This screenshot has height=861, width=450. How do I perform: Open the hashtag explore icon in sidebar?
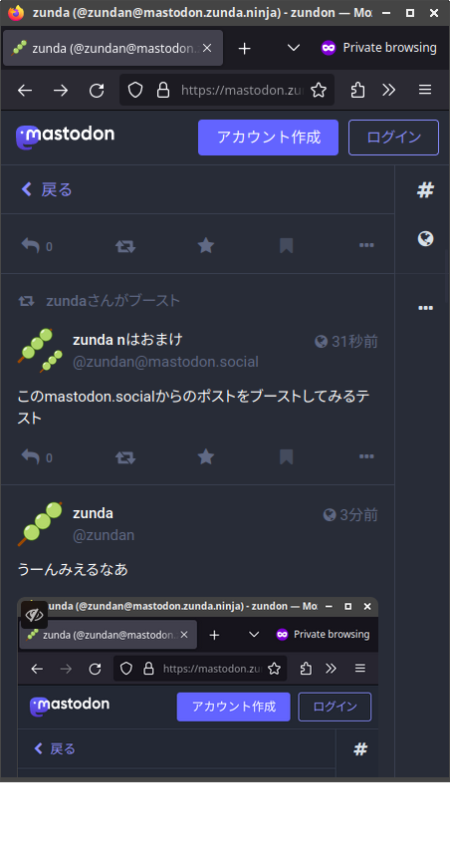425,190
